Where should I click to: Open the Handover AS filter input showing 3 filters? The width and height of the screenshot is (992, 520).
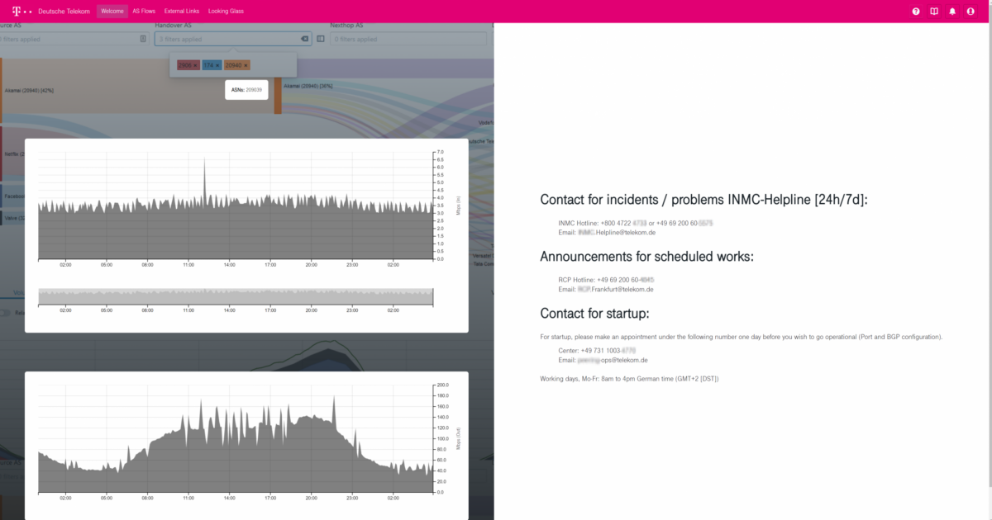click(231, 37)
